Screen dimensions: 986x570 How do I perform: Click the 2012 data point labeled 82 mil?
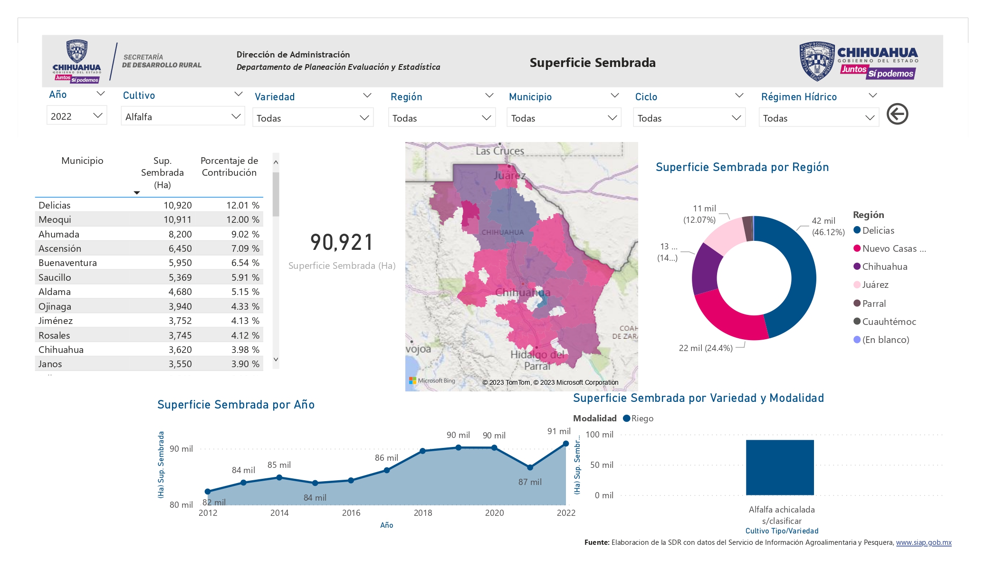point(208,492)
